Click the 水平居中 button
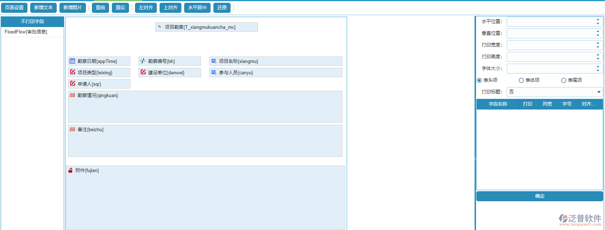 (x=197, y=7)
